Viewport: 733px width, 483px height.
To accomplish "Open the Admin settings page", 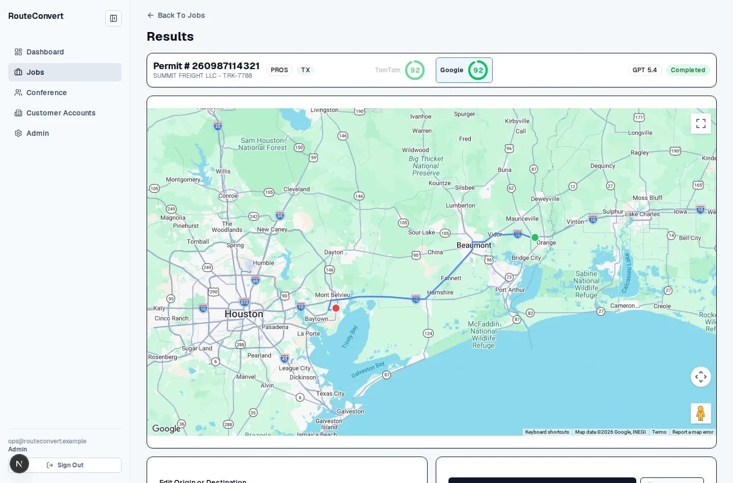I will [65, 133].
